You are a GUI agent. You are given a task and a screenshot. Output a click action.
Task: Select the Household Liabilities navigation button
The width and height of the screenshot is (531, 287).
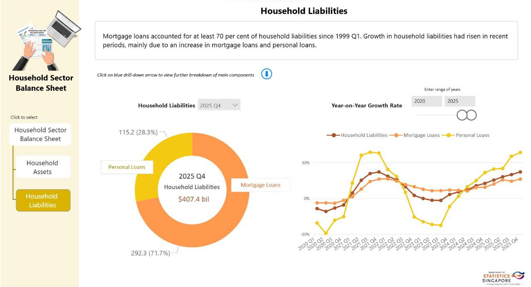[42, 200]
